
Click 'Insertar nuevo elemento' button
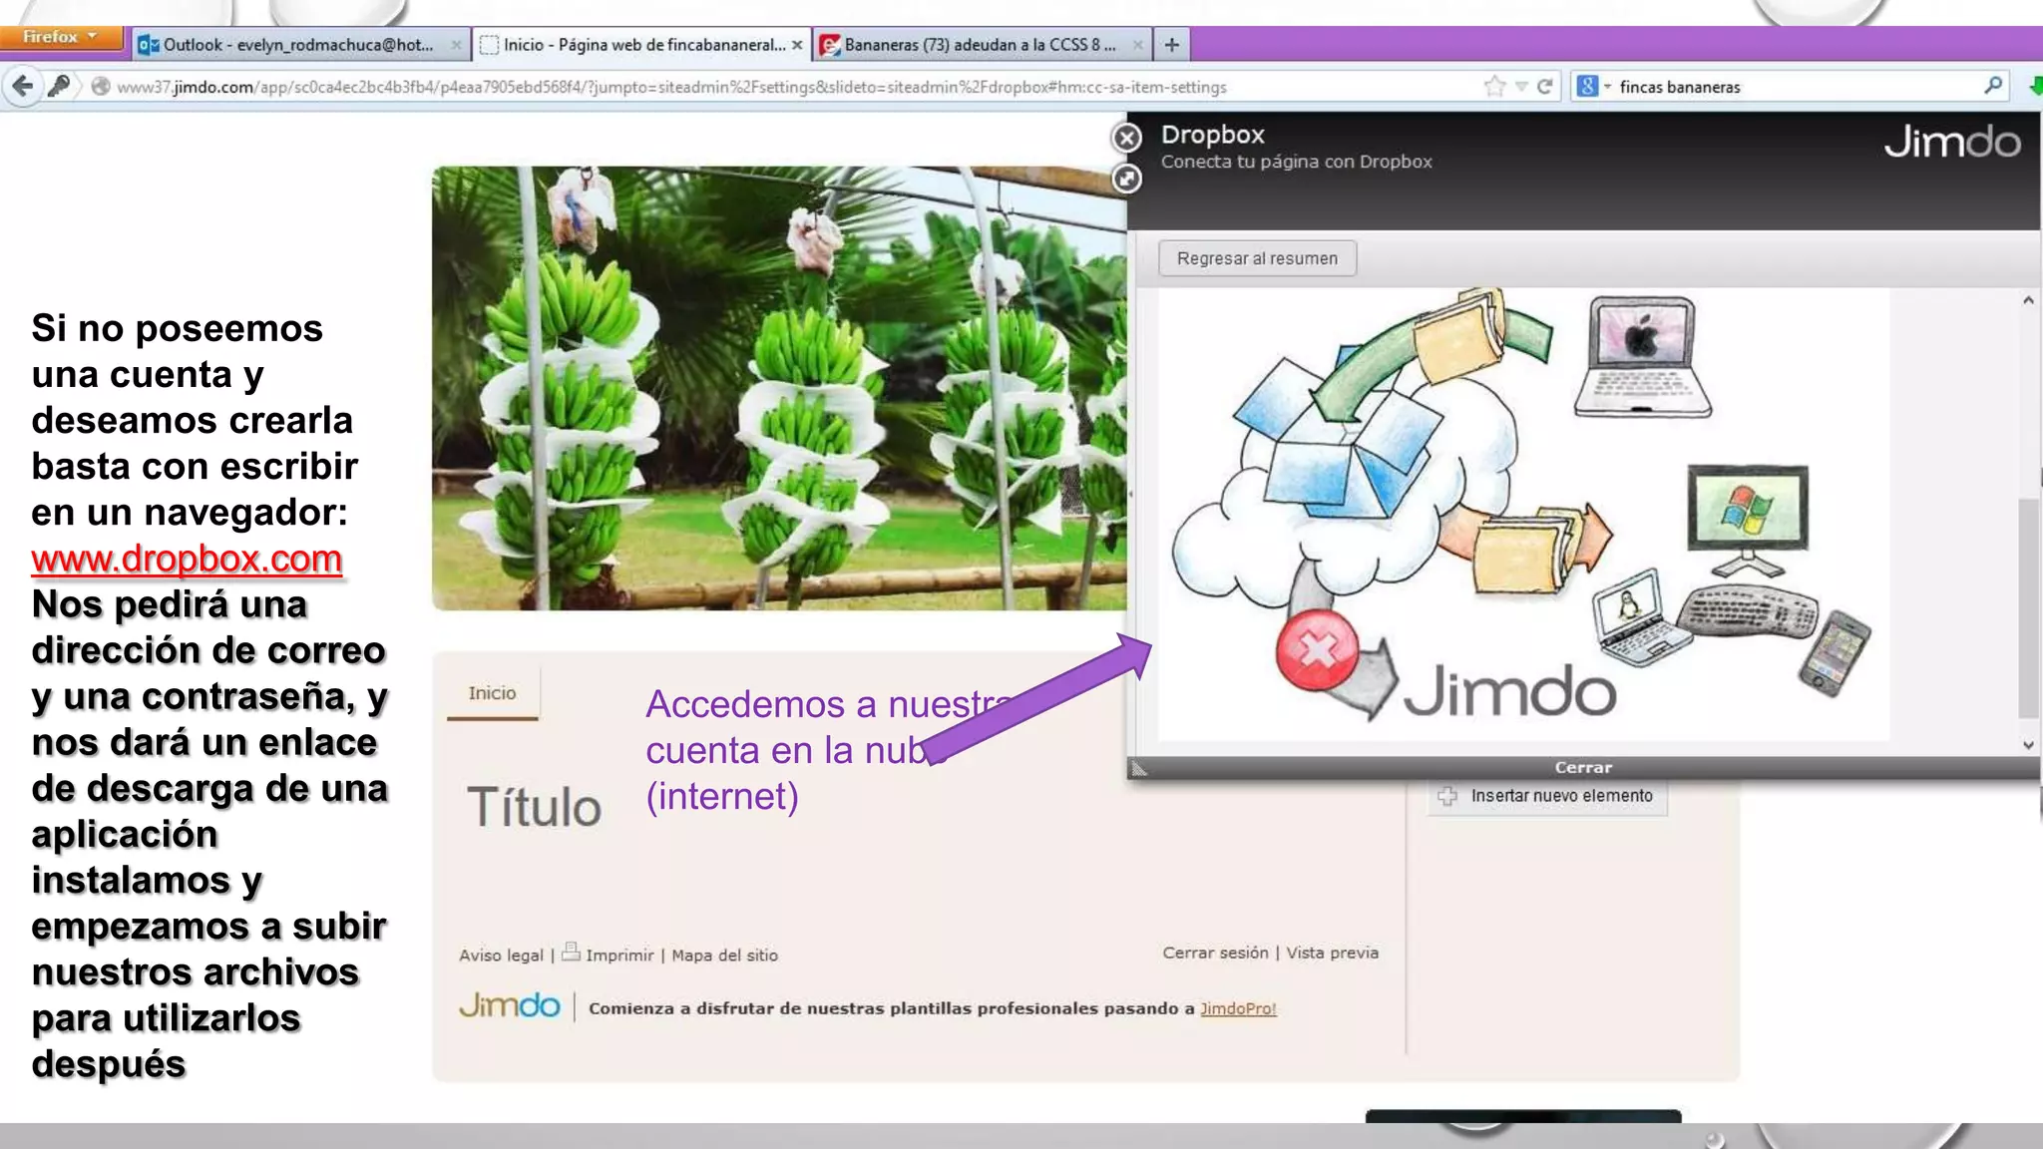(x=1548, y=796)
